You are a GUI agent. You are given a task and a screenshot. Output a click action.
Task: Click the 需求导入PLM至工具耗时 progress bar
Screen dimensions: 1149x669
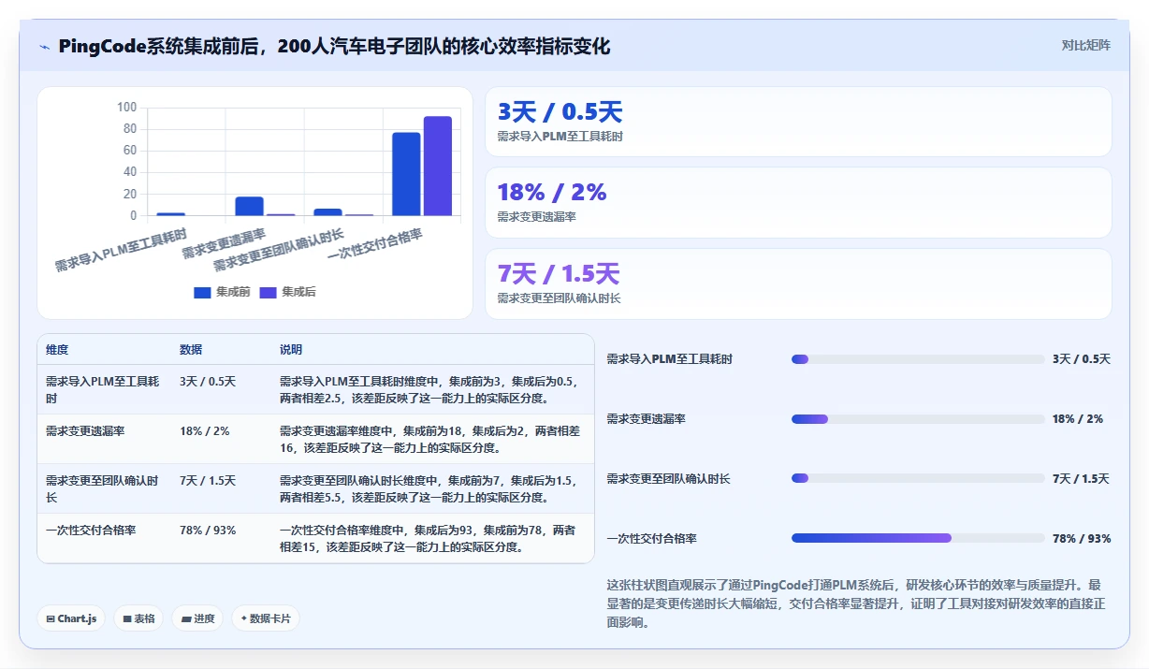coord(918,359)
